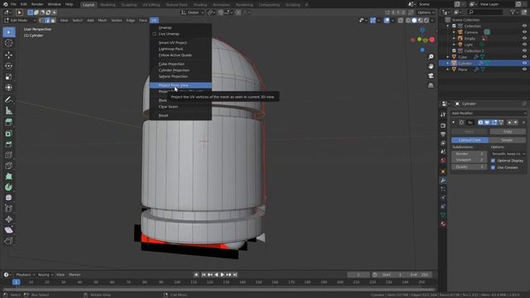Image resolution: width=530 pixels, height=298 pixels.
Task: Select the Move tool
Action: [x=9, y=55]
